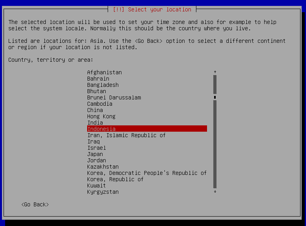Viewport: 306px width, 226px height.
Task: Pick Japan in the country list
Action: (x=147, y=154)
